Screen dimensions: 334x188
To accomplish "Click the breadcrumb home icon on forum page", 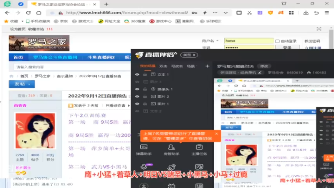I will click(x=11, y=76).
